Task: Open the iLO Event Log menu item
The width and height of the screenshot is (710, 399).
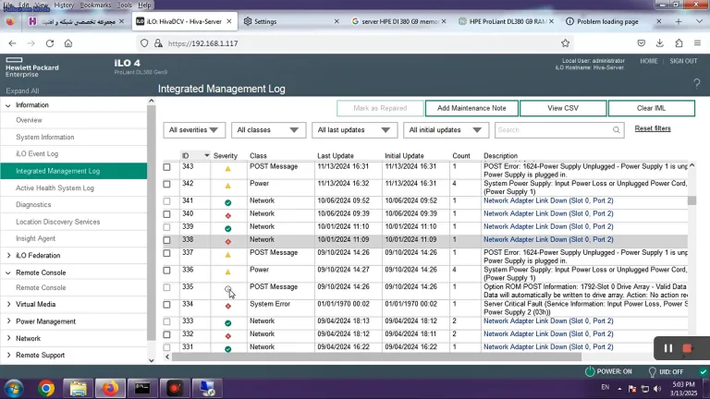Action: [x=37, y=154]
